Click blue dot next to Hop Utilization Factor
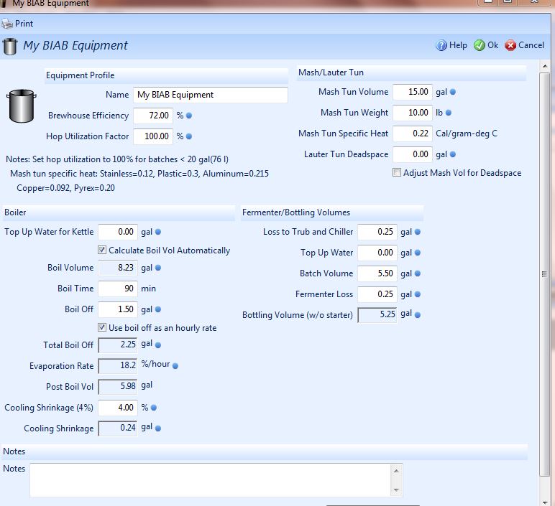Image resolution: width=555 pixels, height=506 pixels. 189,136
